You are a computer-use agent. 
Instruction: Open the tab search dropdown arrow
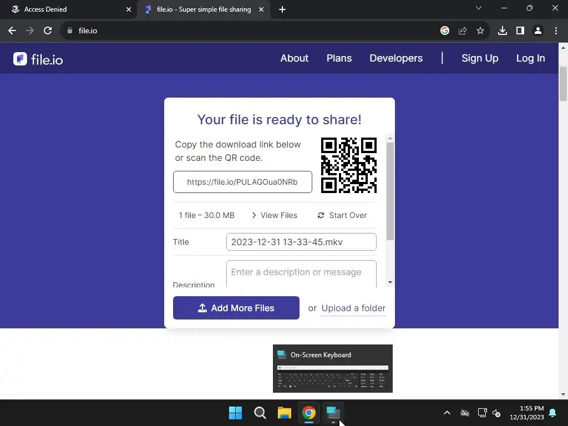pyautogui.click(x=479, y=8)
